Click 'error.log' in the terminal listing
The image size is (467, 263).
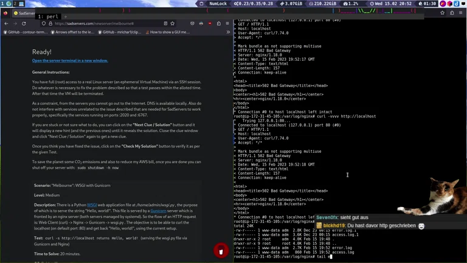point(342,248)
